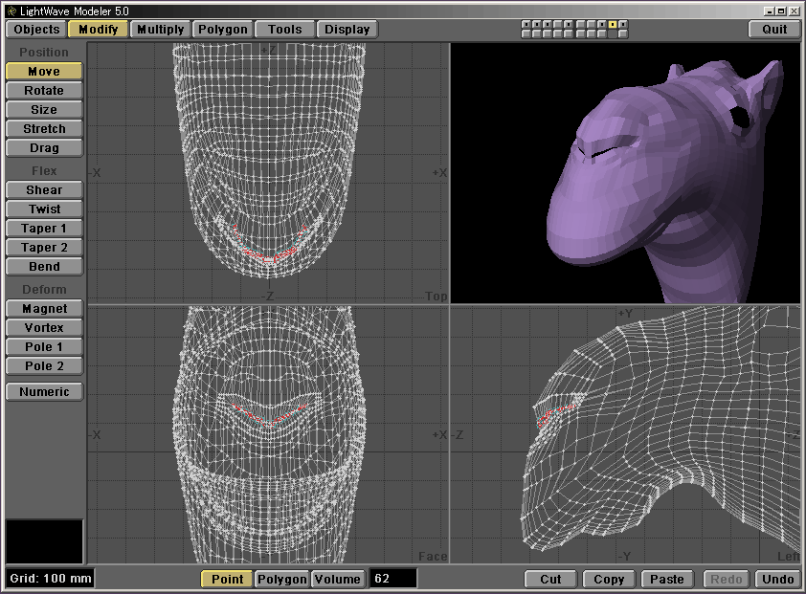Activate the tenth foreground layer button
The image size is (806, 594).
[x=623, y=24]
